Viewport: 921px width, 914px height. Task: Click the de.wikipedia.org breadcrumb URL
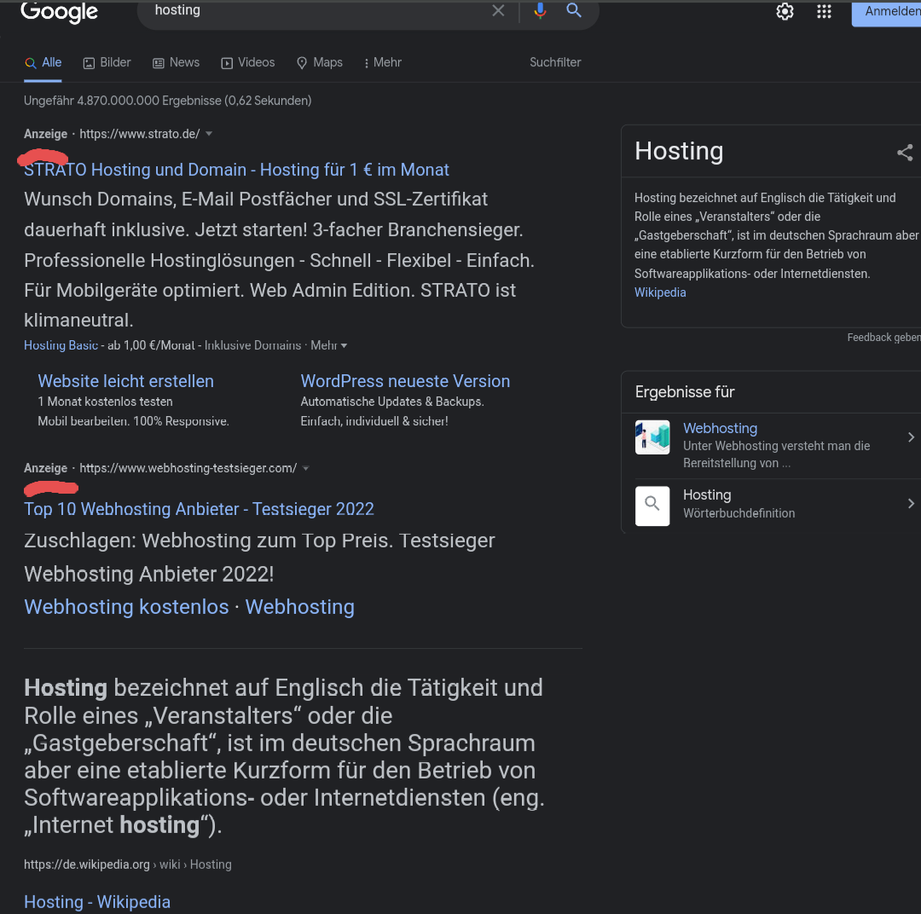click(x=127, y=865)
